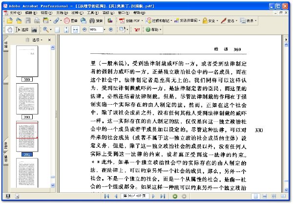Click the zoom percentage input field

[96, 29]
